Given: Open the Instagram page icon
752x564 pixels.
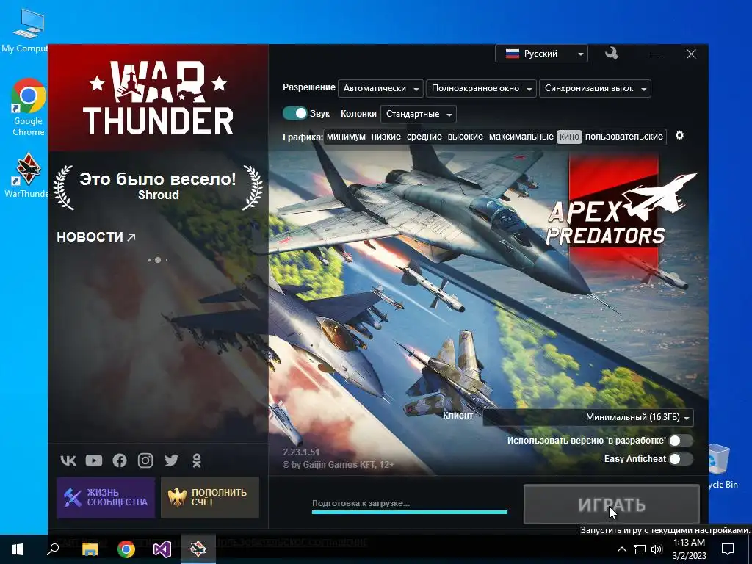Looking at the screenshot, I should click(x=145, y=460).
